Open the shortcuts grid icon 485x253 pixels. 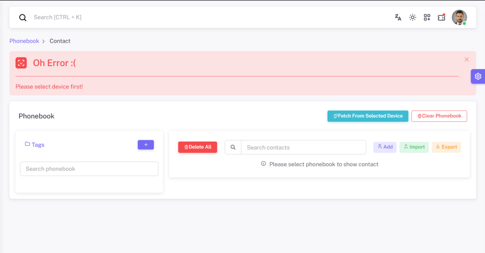tap(427, 17)
